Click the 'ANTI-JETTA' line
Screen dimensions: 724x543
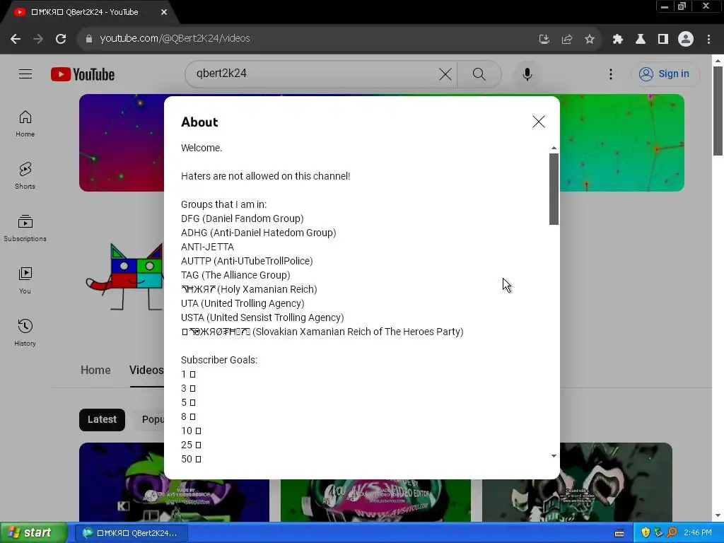tap(207, 247)
